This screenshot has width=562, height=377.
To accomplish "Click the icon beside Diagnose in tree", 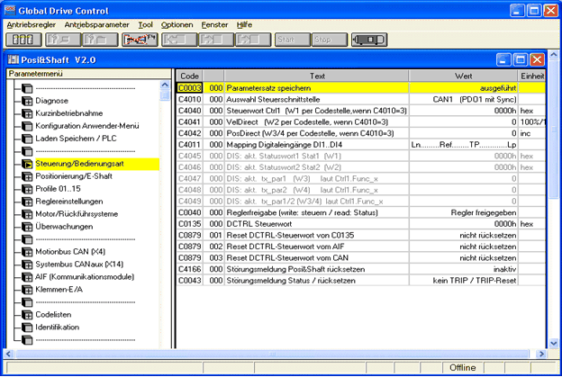I will coord(27,102).
